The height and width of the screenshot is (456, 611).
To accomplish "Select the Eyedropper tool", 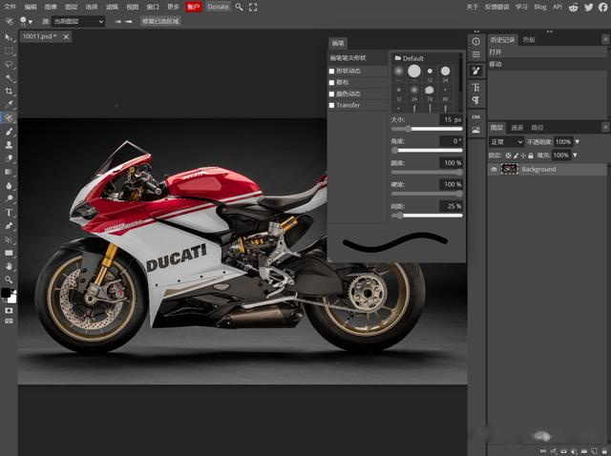I will click(x=9, y=104).
